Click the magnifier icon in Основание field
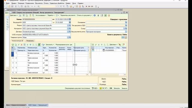The image size is (192, 108). (x=126, y=22)
